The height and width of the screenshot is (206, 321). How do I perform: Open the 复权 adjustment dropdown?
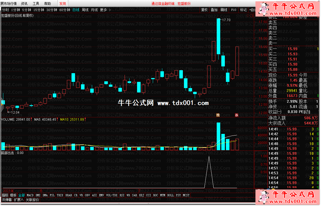(204, 10)
